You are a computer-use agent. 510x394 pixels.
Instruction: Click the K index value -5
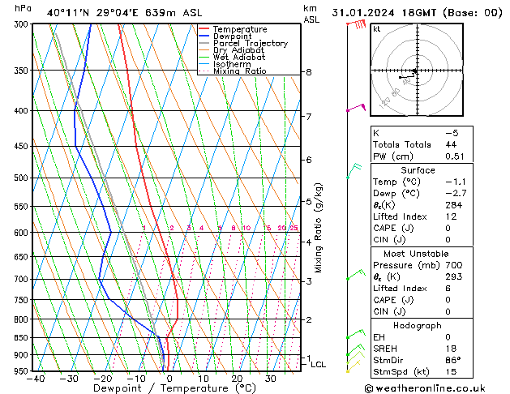(452, 133)
